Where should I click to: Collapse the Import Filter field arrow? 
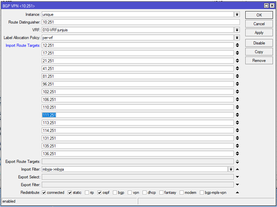point(237,169)
